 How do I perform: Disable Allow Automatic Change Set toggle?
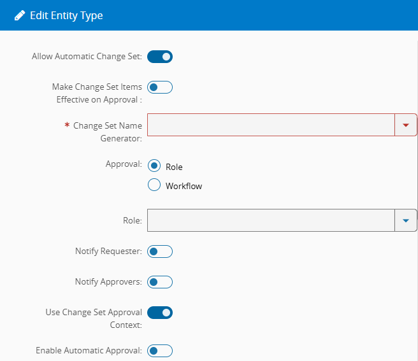(160, 57)
